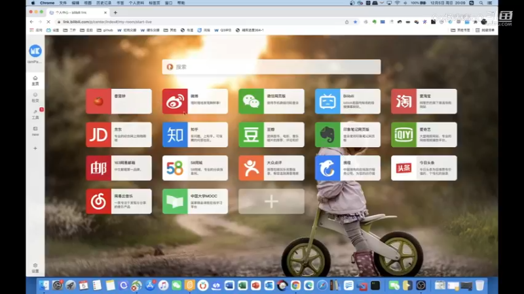Add a sidebar category with plus
524x294 pixels.
click(35, 148)
